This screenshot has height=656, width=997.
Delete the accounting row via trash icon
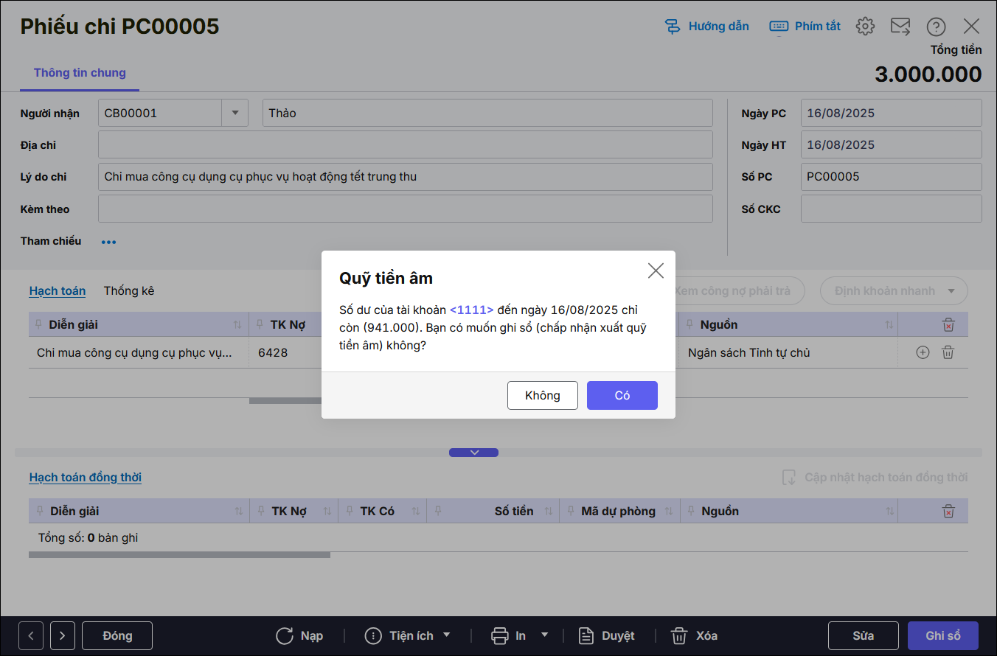click(948, 352)
